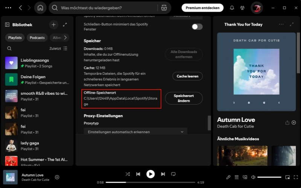
Task: Show more library filters with chevron
Action: coord(65,38)
